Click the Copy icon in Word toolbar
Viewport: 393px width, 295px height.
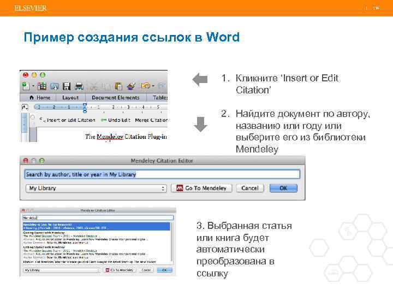(106, 86)
